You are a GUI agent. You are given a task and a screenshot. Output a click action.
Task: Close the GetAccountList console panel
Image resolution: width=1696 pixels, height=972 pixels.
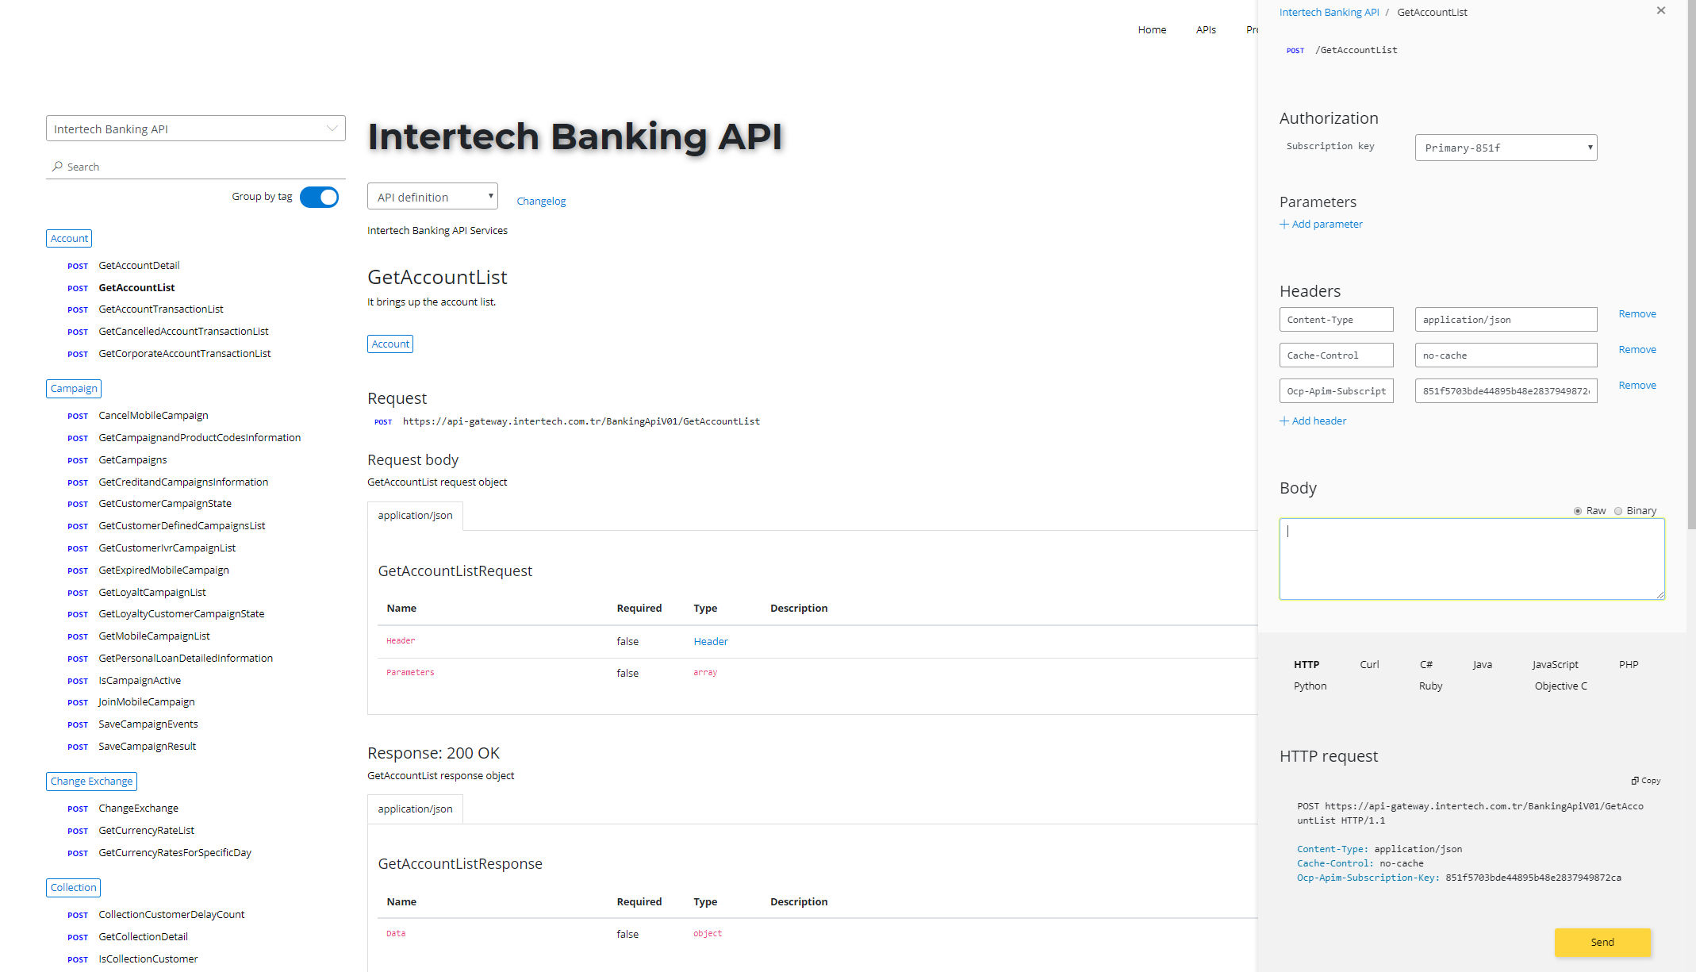pyautogui.click(x=1661, y=11)
